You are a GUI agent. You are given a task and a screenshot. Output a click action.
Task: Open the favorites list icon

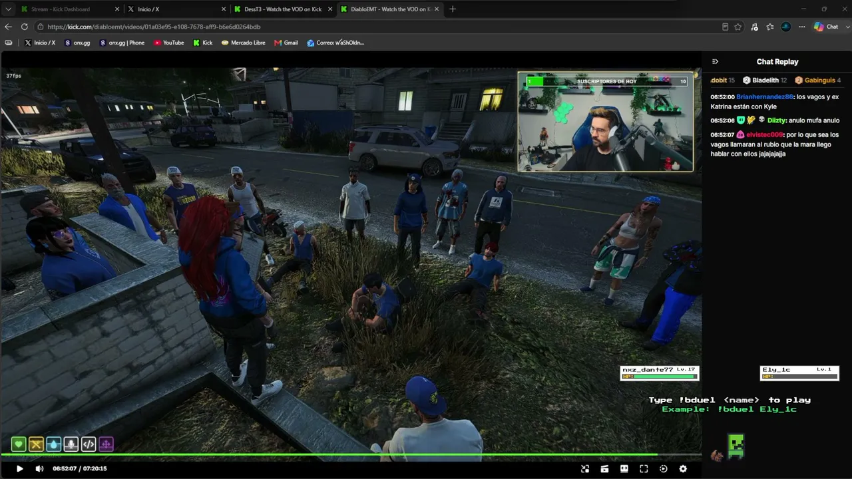[x=770, y=27]
